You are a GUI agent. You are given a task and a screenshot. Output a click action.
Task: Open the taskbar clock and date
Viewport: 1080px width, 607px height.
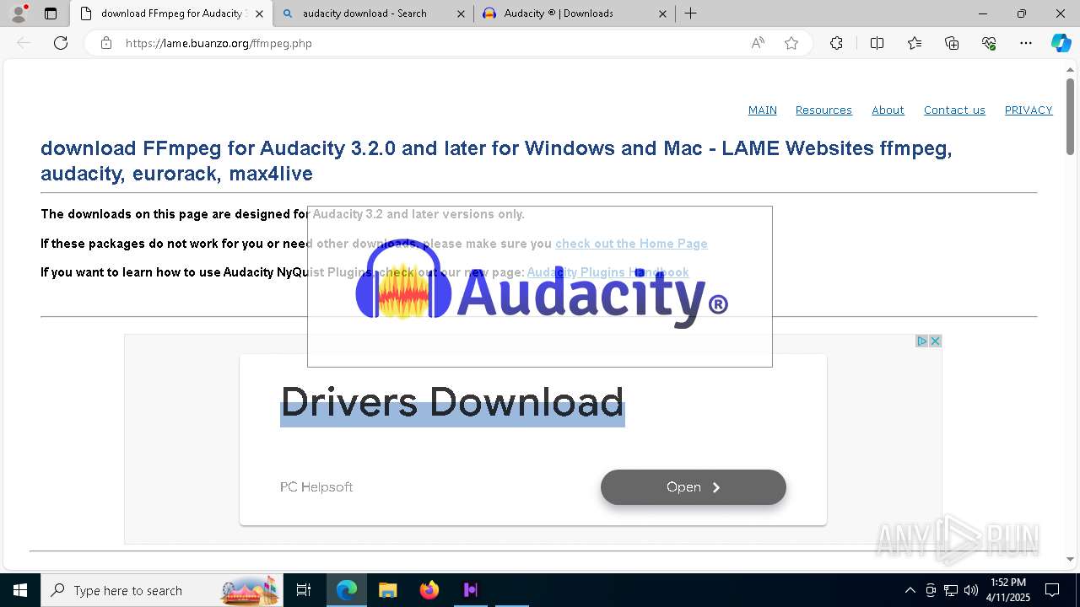click(x=1008, y=590)
